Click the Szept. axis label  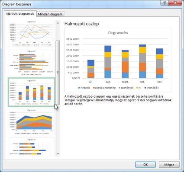coord(125,82)
